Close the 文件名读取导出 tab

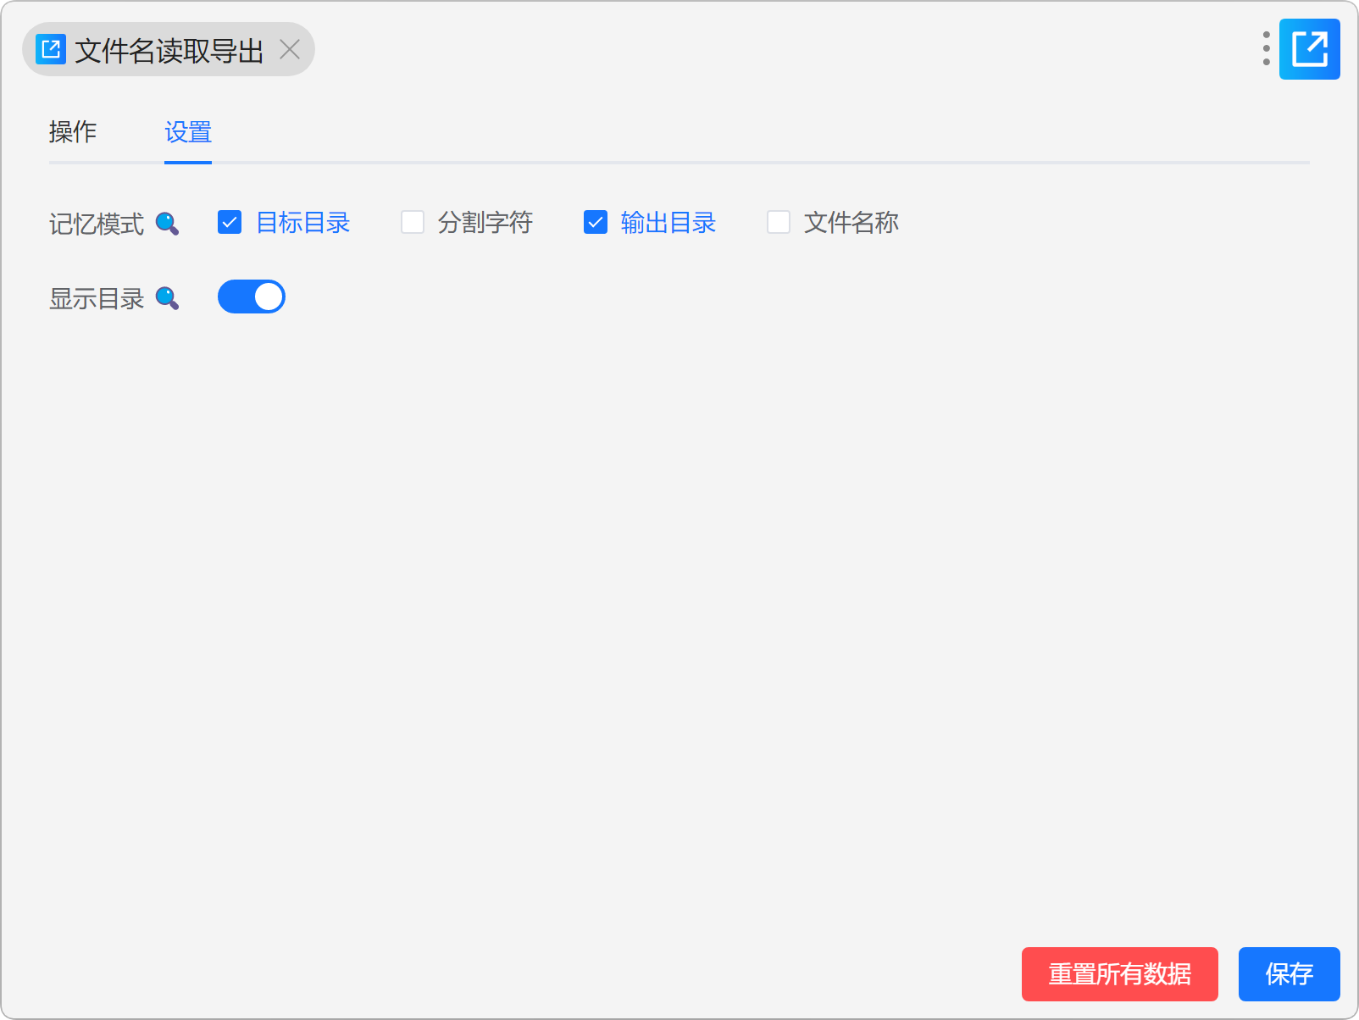point(290,49)
